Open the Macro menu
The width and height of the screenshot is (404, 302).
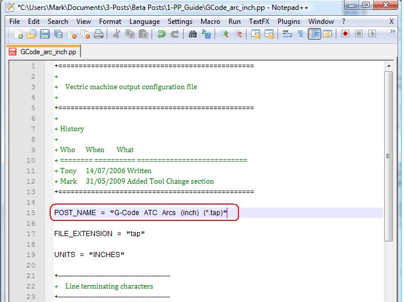[x=210, y=22]
